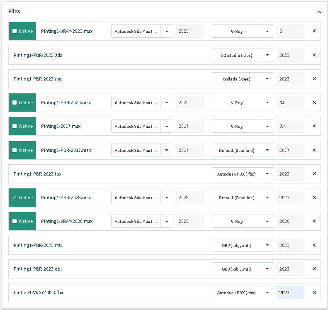The width and height of the screenshot is (328, 310).
Task: Delete the Pinting1-2017.max file row
Action: coord(314,126)
